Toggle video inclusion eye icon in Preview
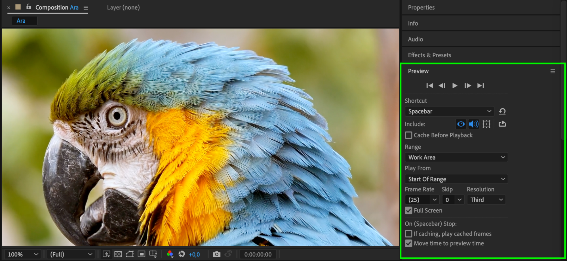Viewport: 567px width, 261px height. [461, 124]
